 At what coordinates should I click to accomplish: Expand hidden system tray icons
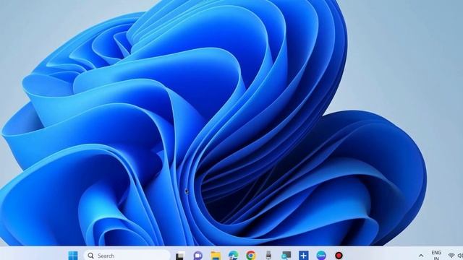tap(421, 256)
